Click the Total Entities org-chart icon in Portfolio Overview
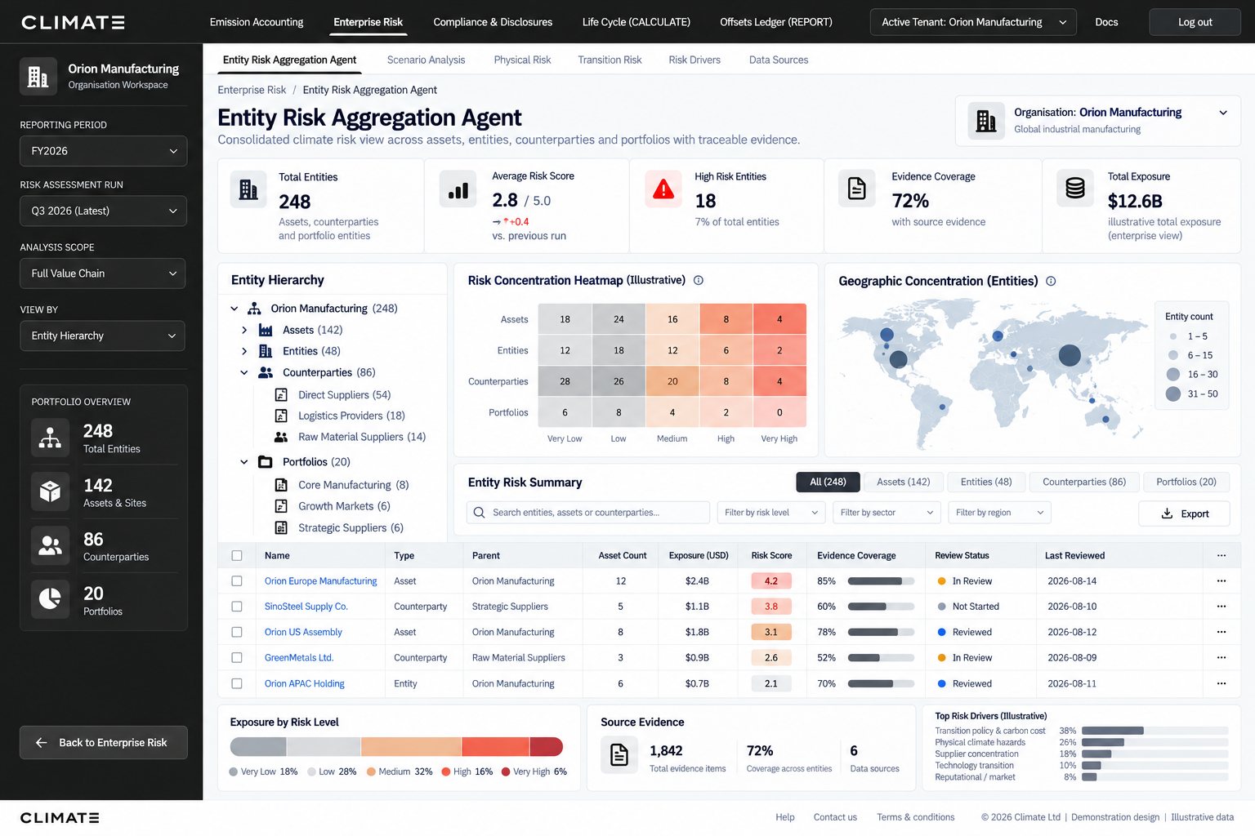This screenshot has width=1255, height=836. pyautogui.click(x=50, y=438)
